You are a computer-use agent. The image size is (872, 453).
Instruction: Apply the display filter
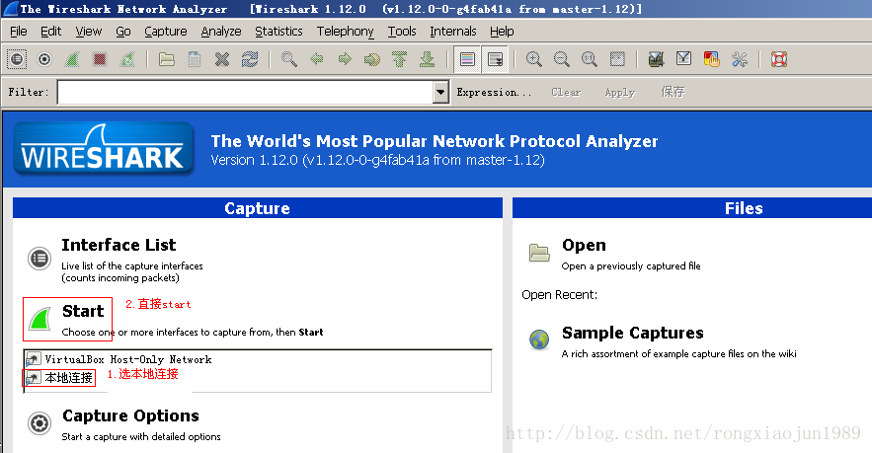pyautogui.click(x=619, y=92)
